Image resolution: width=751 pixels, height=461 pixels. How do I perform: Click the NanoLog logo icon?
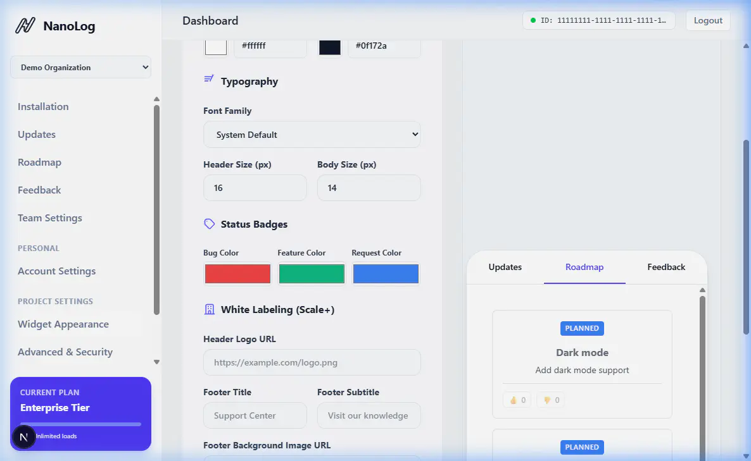(25, 26)
